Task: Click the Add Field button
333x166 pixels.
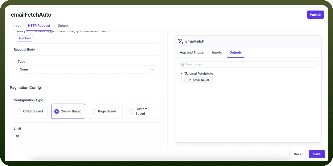Action: tap(25, 38)
